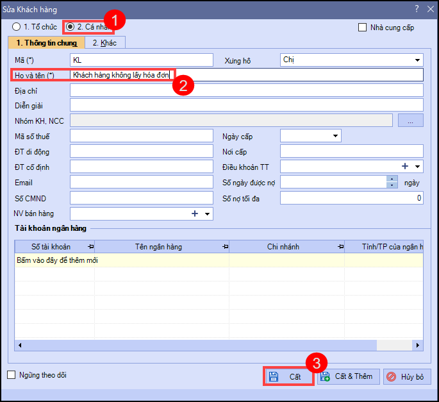The image size is (439, 402).
Task: Click the plus icon in Điều khoản TT
Action: [405, 166]
